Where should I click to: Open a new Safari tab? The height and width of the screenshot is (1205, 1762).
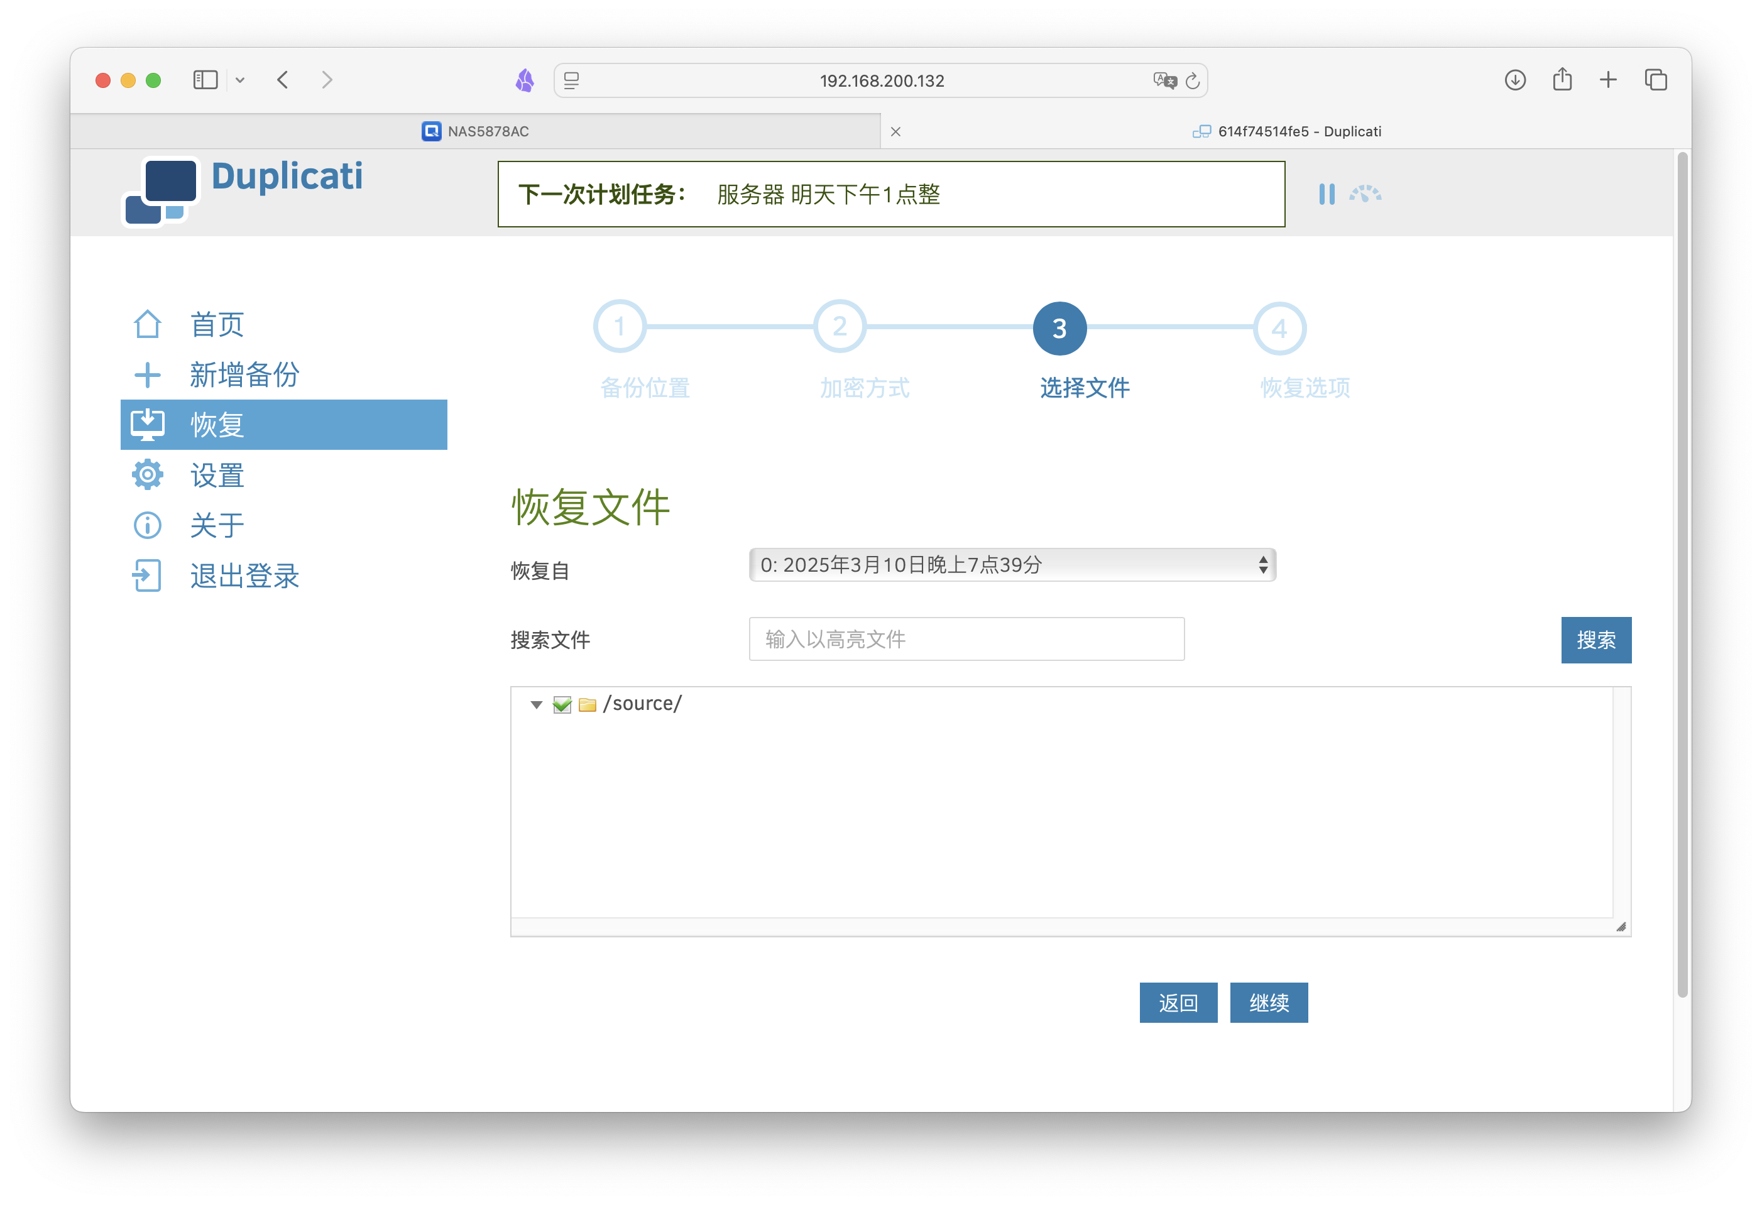click(1608, 80)
